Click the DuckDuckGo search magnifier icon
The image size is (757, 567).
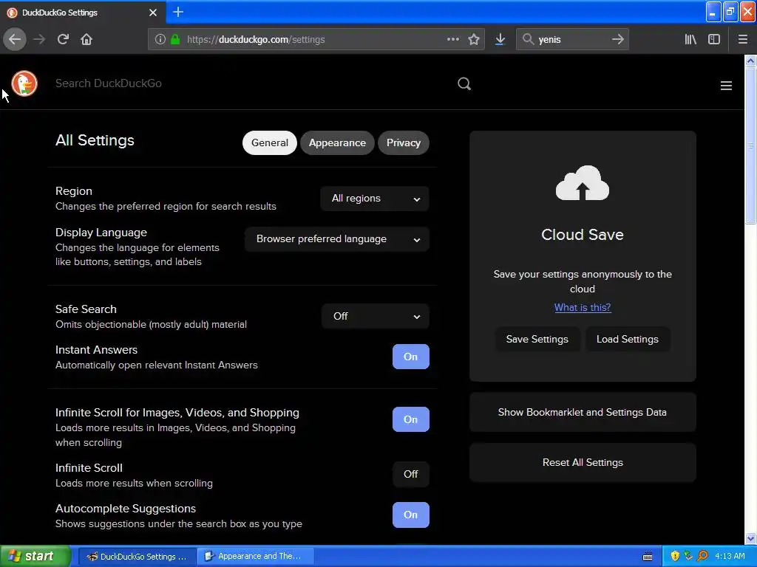464,84
